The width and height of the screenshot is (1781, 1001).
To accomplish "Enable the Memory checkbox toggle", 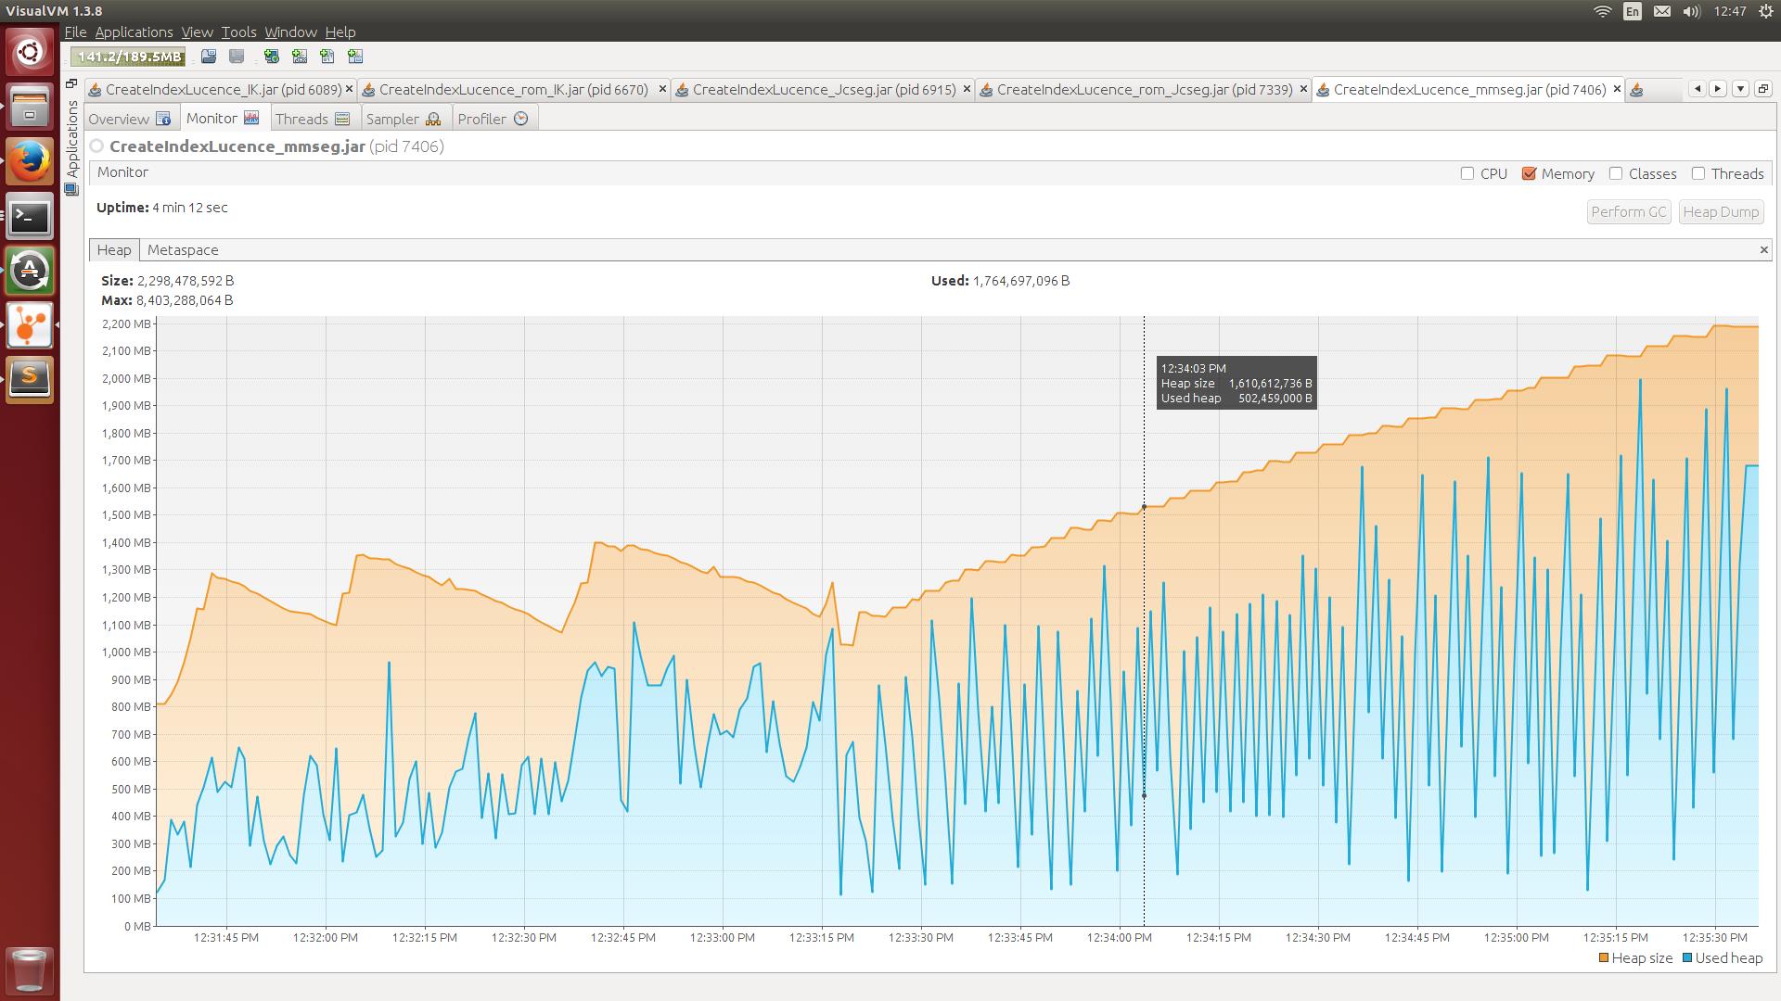I will 1531,172.
